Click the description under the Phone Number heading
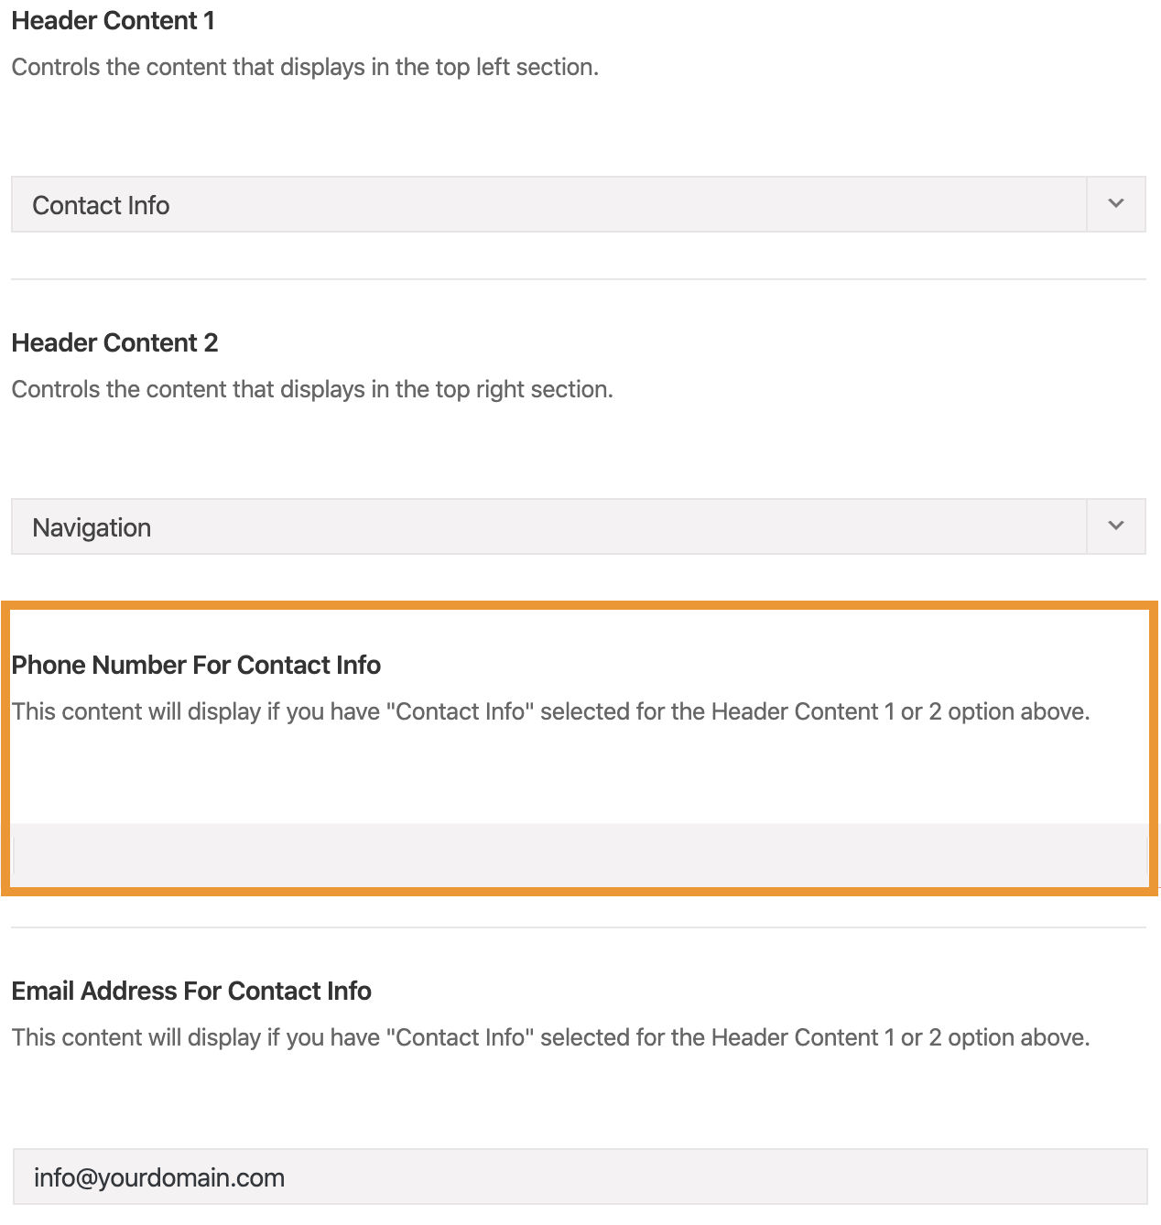The height and width of the screenshot is (1225, 1161). pyautogui.click(x=550, y=711)
